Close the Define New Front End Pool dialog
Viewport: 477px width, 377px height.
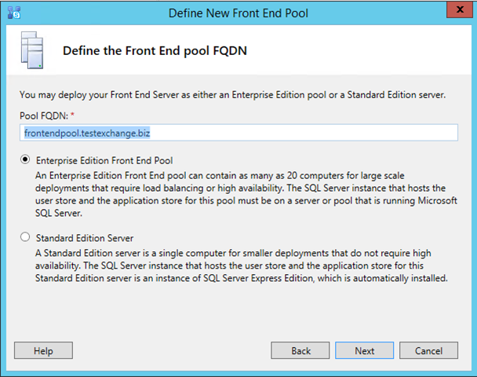click(460, 9)
